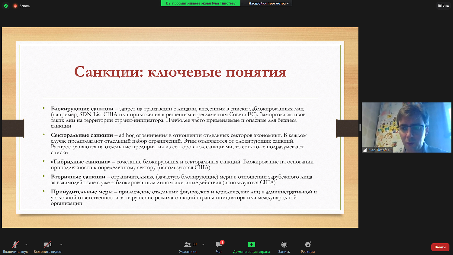Open the participants chevron next to Участники
453x255 pixels.
[203, 245]
